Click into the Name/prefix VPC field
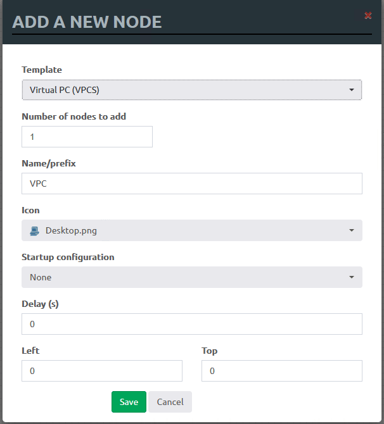 click(191, 184)
